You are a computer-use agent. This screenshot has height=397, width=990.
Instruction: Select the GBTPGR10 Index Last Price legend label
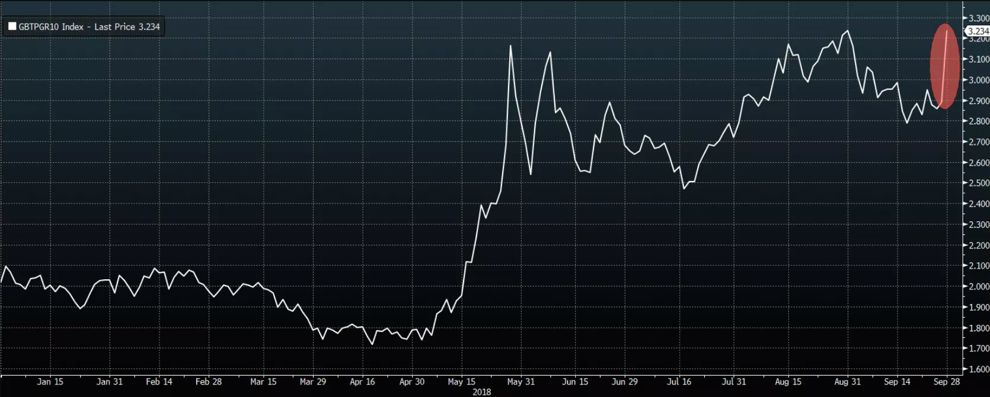pos(89,27)
